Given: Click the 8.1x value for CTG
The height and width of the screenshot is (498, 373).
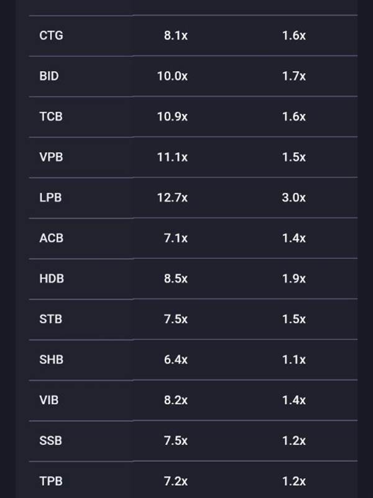Looking at the screenshot, I should tap(175, 35).
